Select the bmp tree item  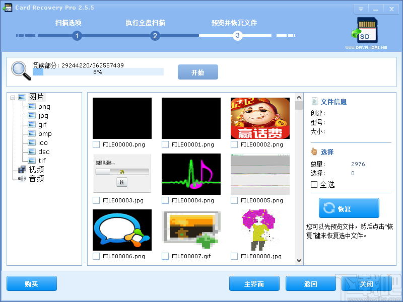click(45, 133)
